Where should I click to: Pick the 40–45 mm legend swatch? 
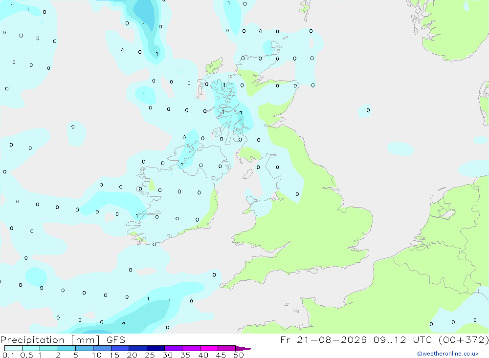[x=209, y=348]
